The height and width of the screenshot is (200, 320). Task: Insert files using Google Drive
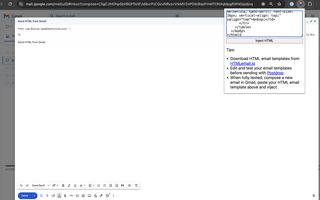pyautogui.click(x=83, y=196)
